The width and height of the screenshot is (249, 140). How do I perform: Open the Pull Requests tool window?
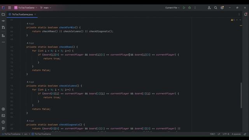click(x=3, y=27)
